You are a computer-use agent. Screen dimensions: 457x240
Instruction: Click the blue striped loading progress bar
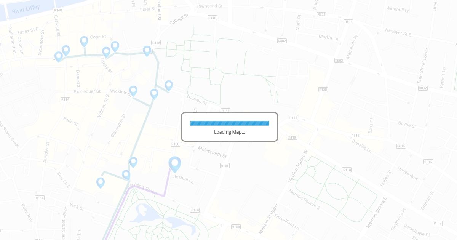pyautogui.click(x=230, y=123)
